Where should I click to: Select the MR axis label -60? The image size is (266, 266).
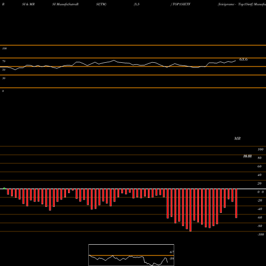point(260,218)
